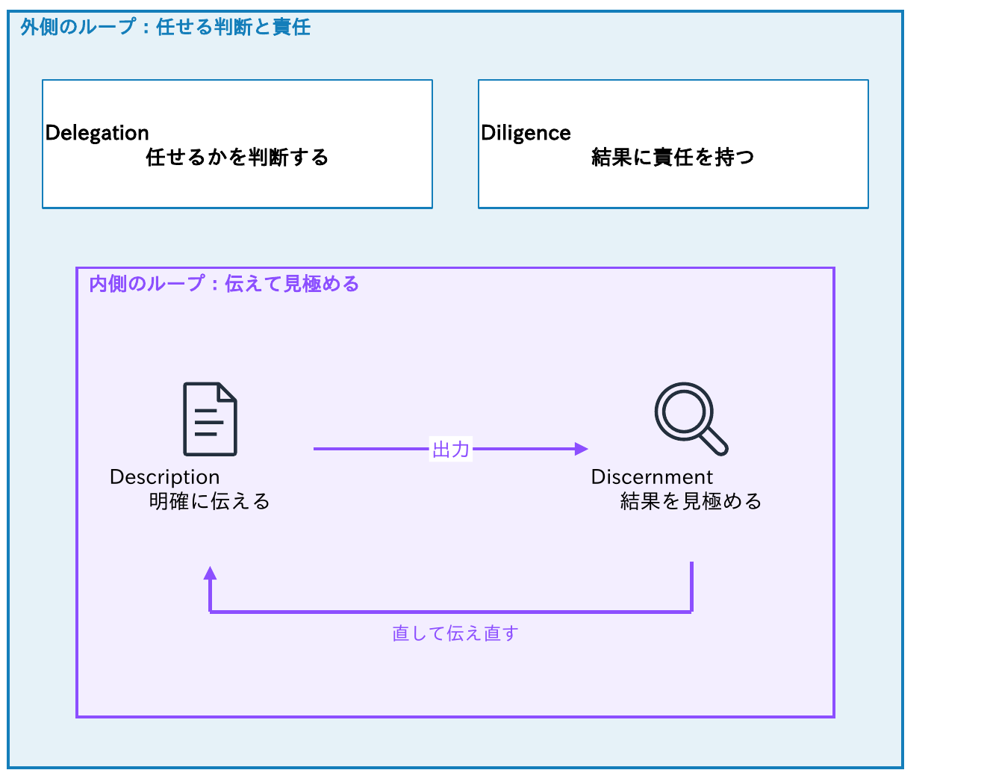Click the 結果に責任を持つ text
This screenshot has width=990, height=770.
pyautogui.click(x=673, y=157)
